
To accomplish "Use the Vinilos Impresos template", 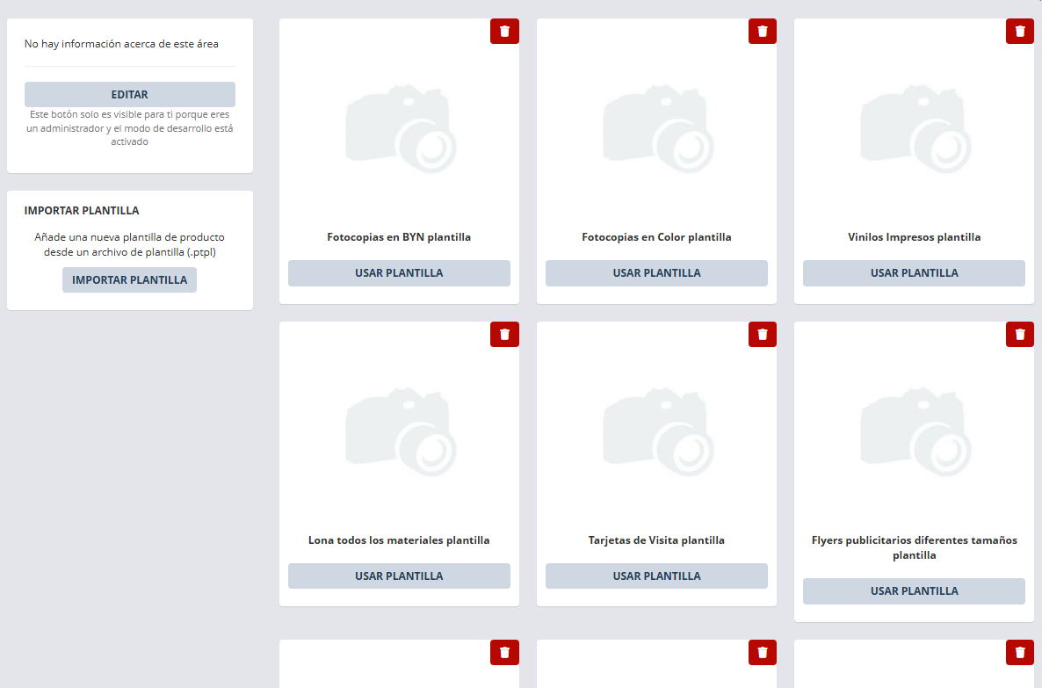I will (914, 273).
